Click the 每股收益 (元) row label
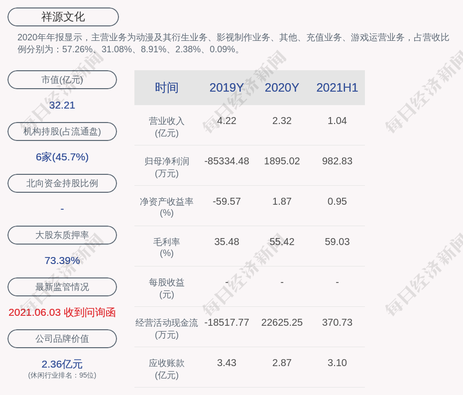This screenshot has height=395, width=463. [x=167, y=288]
